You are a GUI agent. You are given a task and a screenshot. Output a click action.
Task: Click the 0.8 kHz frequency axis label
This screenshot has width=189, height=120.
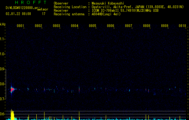click(x=2, y=84)
